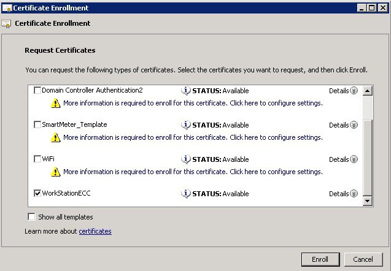
Task: Click the warning icon under Domain Controller Authentication2
Action: click(x=56, y=103)
